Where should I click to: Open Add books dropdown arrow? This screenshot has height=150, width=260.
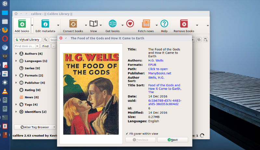click(x=32, y=25)
